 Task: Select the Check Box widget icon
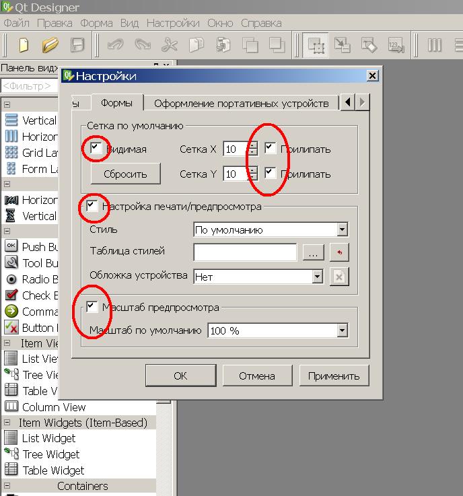click(11, 295)
